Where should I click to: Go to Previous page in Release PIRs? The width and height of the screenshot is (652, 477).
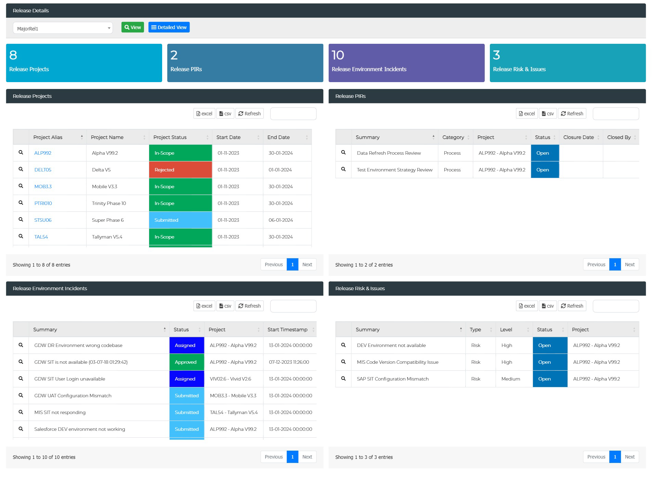[596, 265]
